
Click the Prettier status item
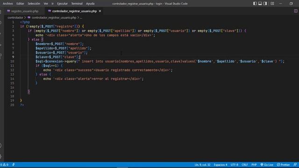click(283, 165)
